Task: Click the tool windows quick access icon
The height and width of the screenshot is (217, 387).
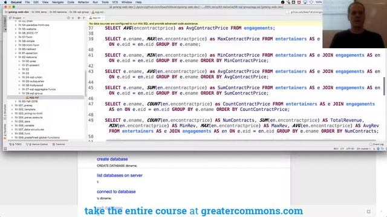Action: [x=5, y=149]
